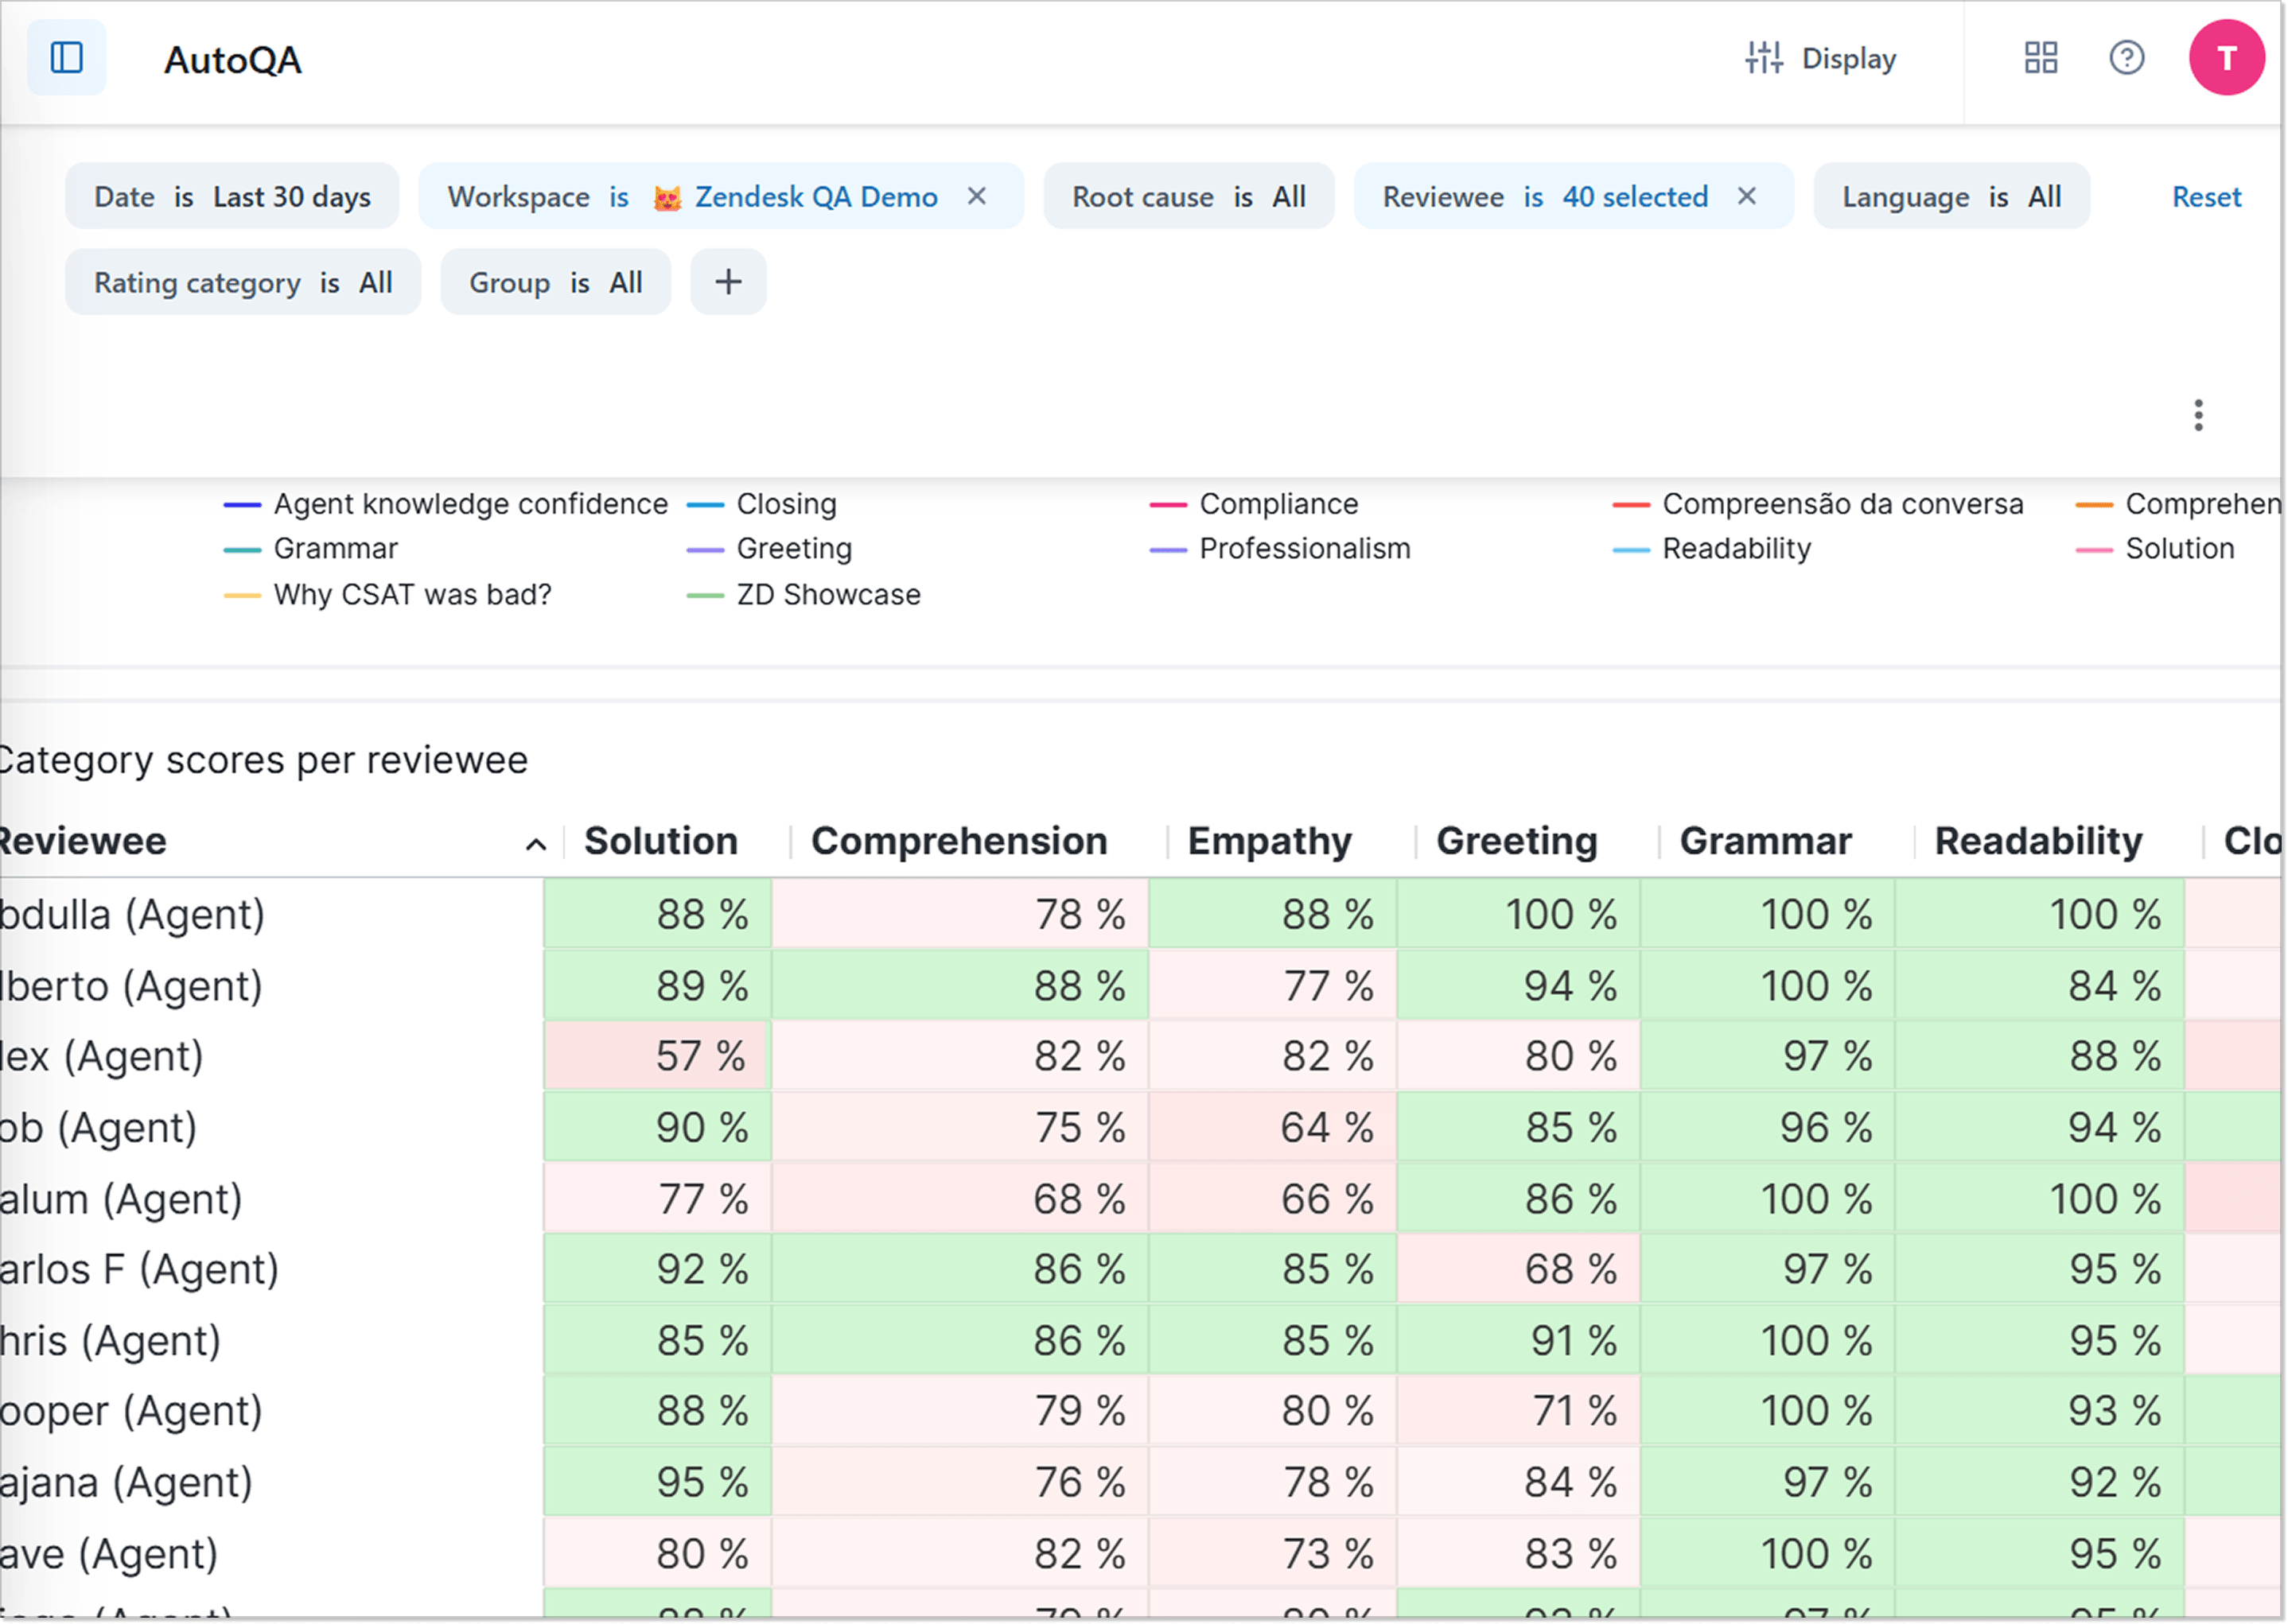Select the lex (Agent) reviewee row
Screen dimensions: 2288x1624
[x=270, y=1057]
